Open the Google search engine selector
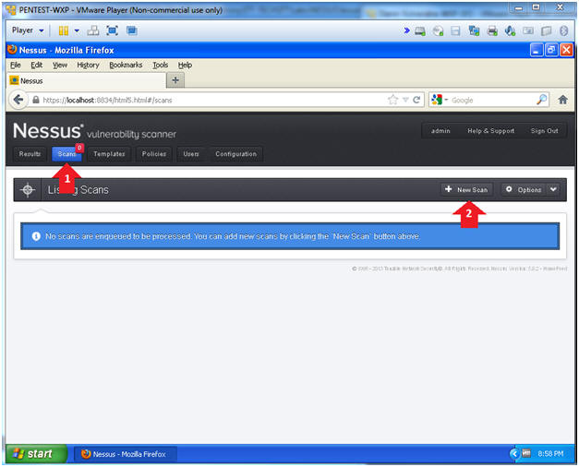 coord(439,100)
